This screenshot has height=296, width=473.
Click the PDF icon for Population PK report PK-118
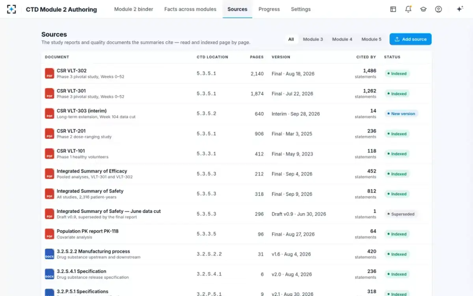[x=49, y=234]
